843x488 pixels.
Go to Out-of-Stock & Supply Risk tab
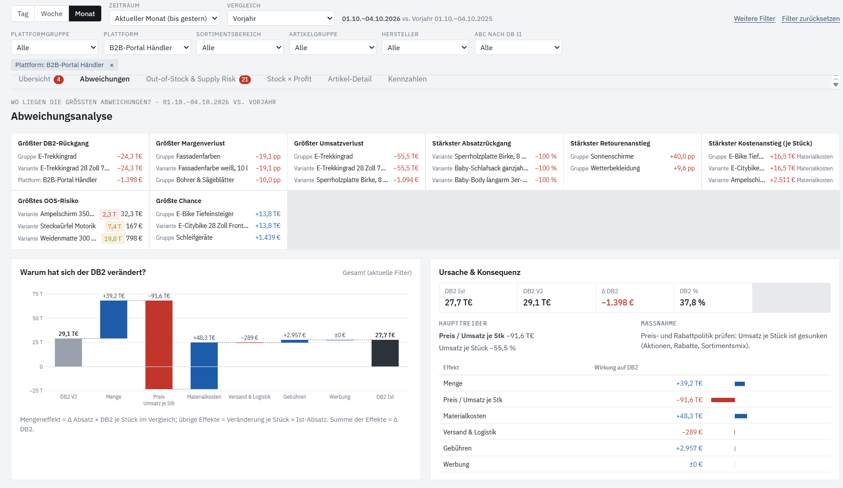199,79
